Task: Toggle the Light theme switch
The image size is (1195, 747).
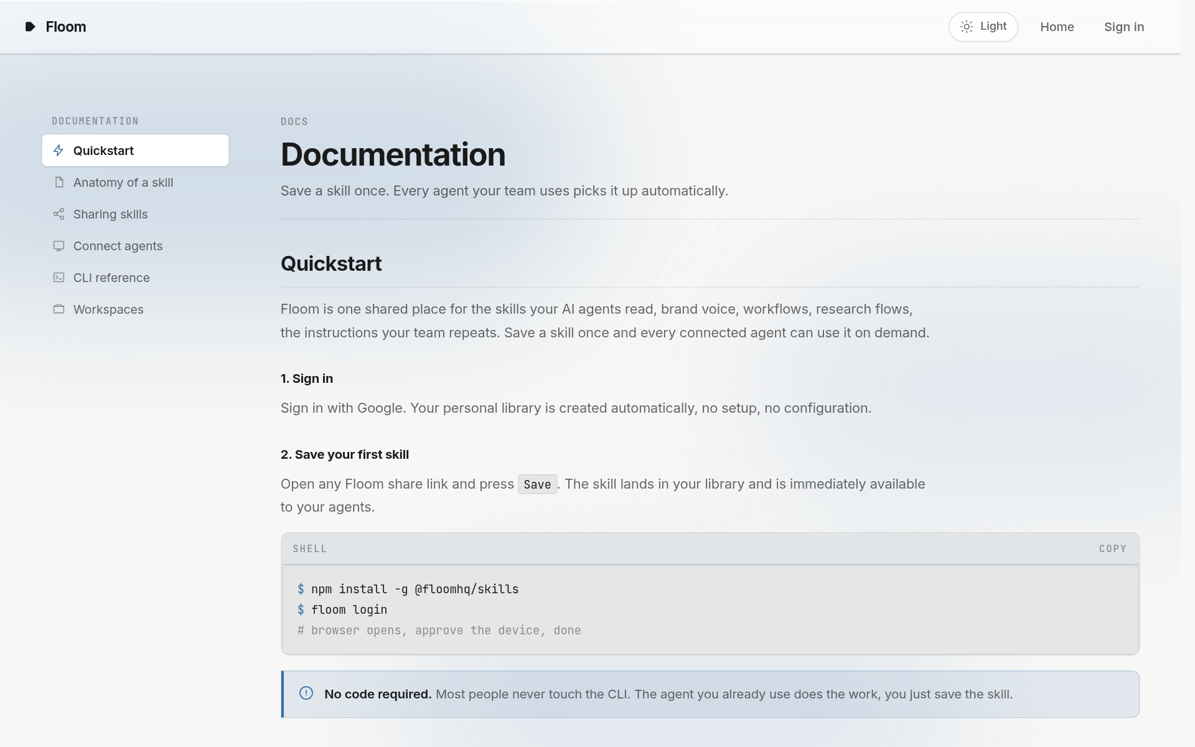Action: [x=983, y=27]
